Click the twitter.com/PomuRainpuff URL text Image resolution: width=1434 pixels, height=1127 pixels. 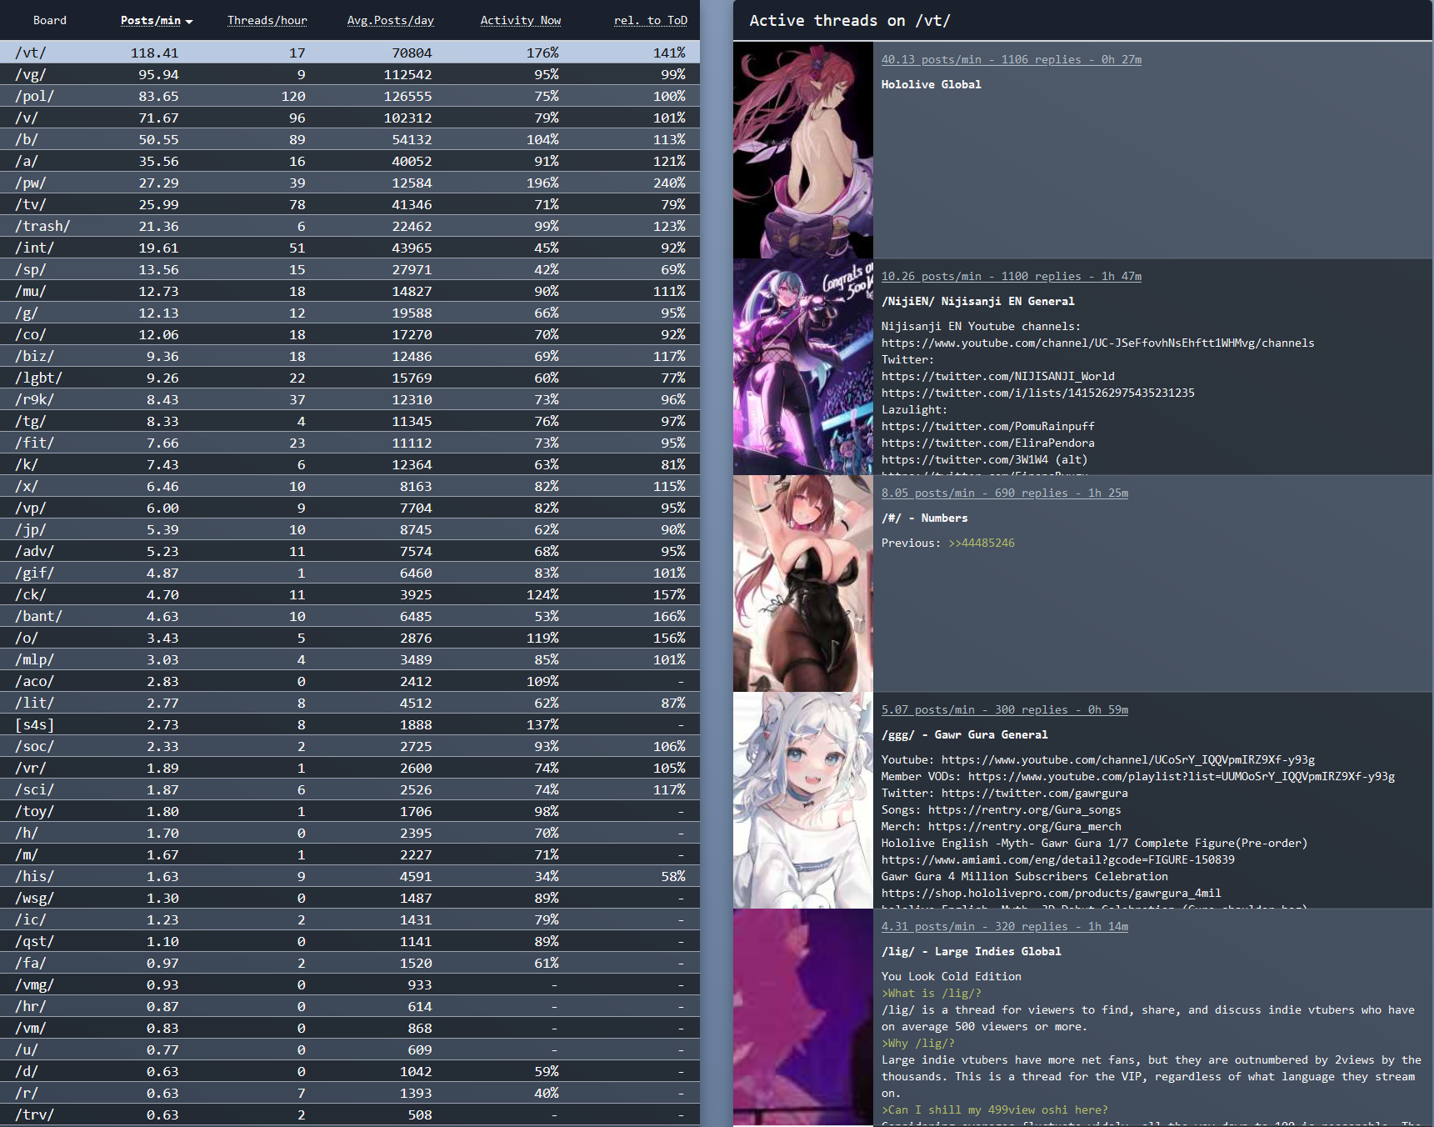[x=988, y=426]
